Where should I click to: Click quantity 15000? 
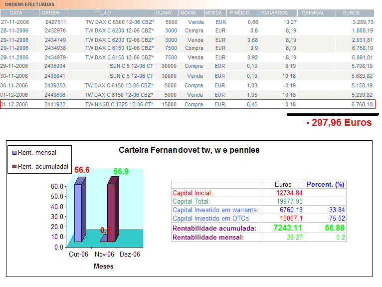pyautogui.click(x=169, y=104)
